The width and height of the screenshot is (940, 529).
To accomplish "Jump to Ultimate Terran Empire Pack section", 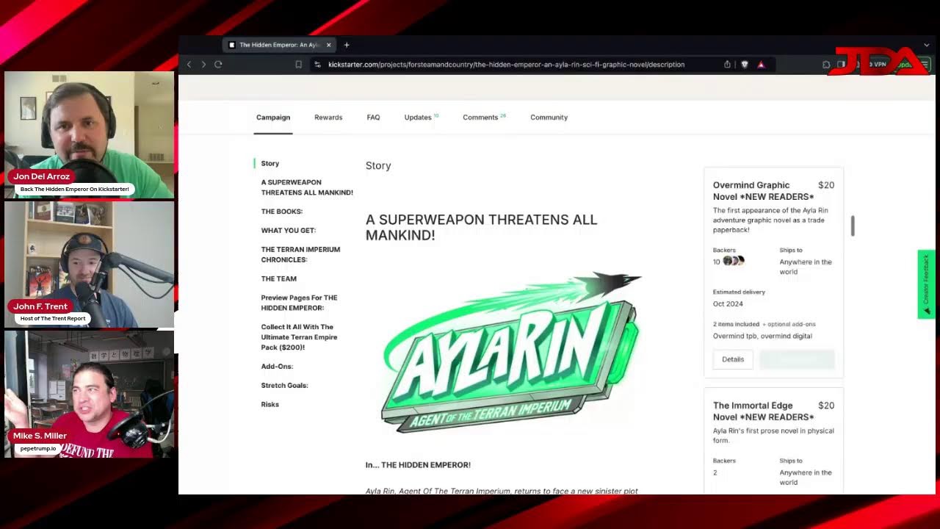I will 299,337.
